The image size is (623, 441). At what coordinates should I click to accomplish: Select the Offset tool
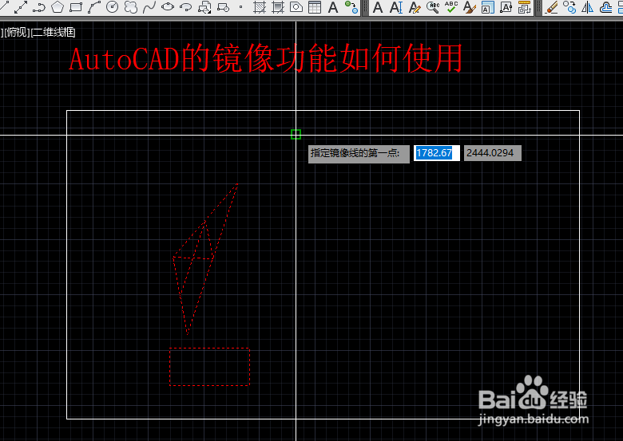tap(606, 7)
